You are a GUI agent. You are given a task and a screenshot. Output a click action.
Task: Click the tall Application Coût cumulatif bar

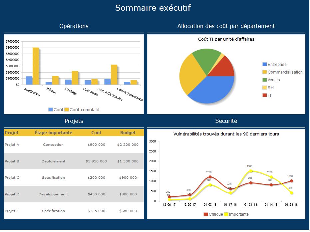(36, 66)
